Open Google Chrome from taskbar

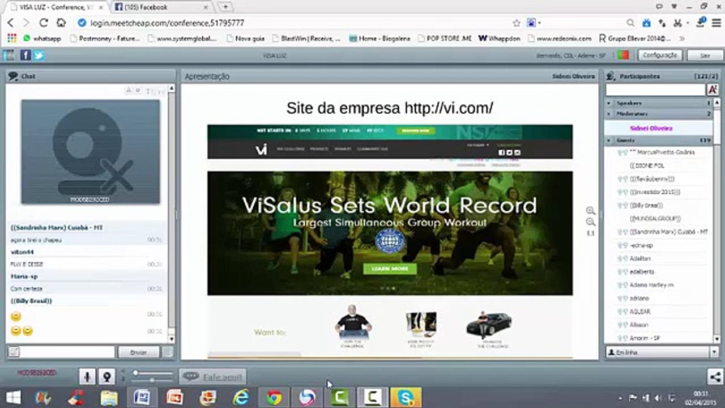274,397
